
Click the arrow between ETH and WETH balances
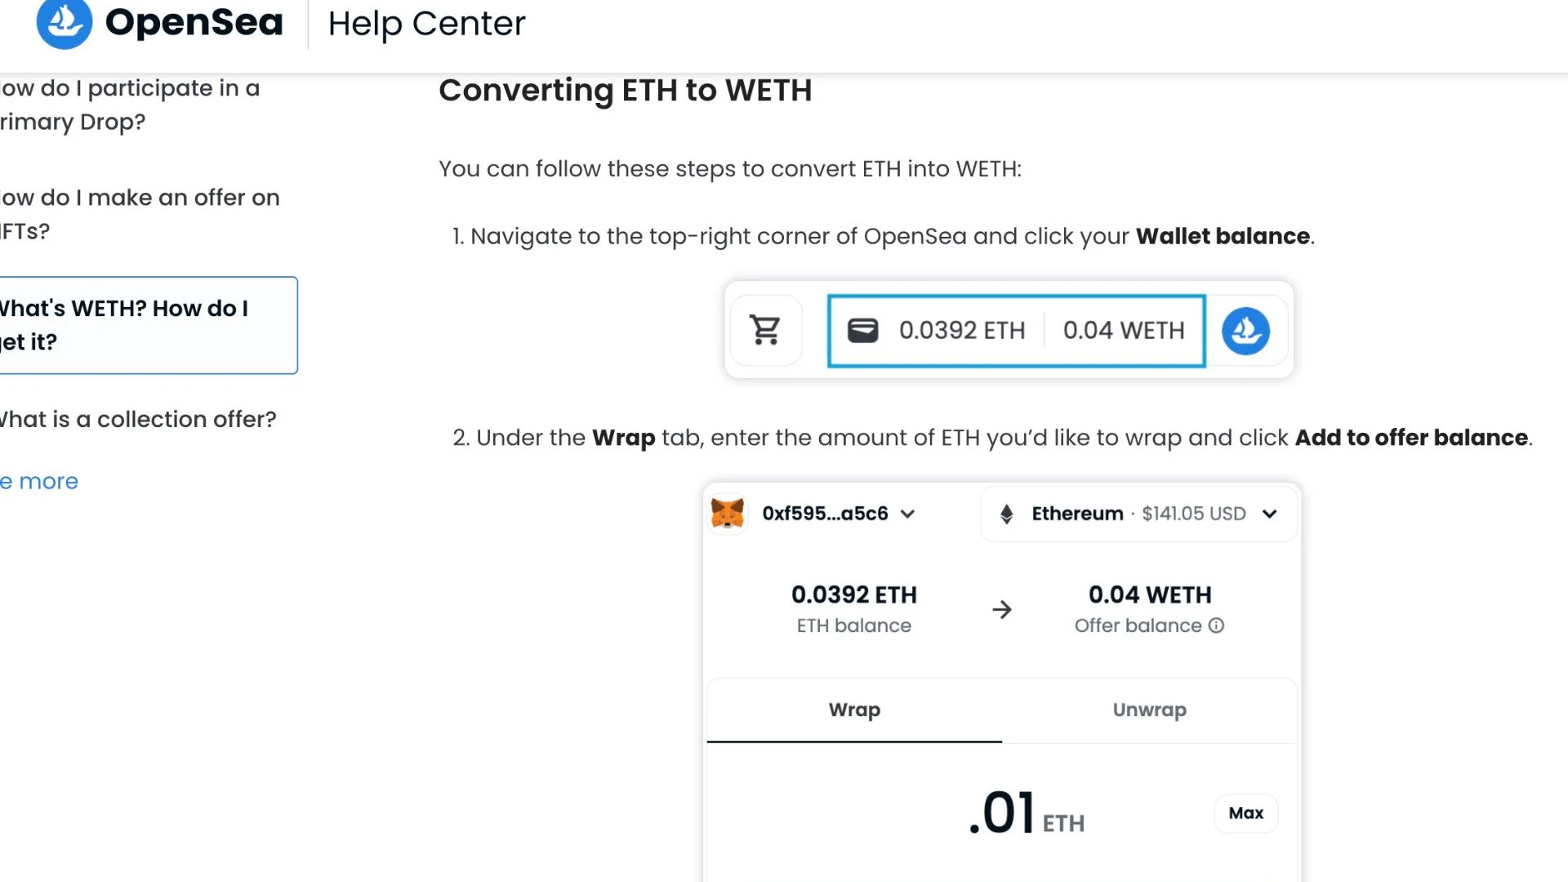pos(1003,608)
